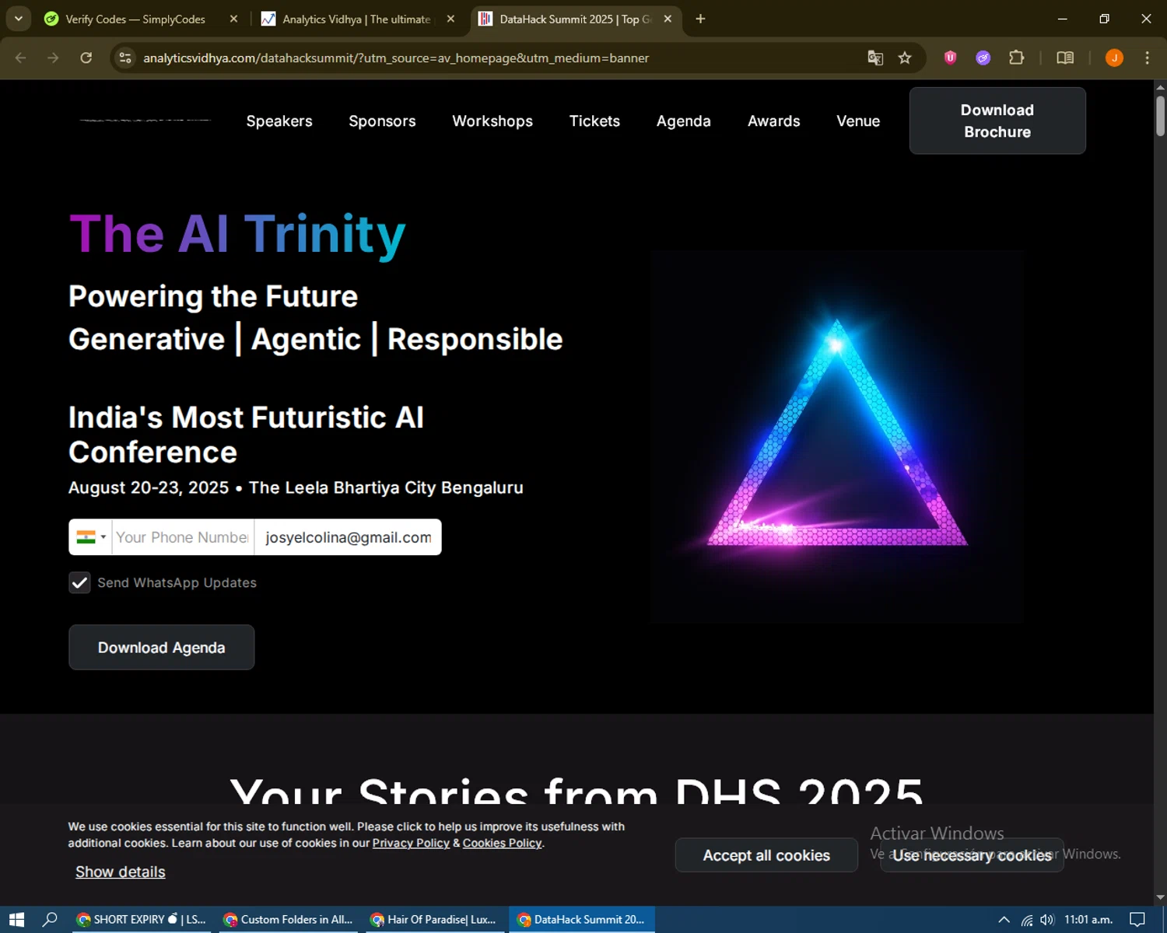Screen dimensions: 1167x933
Task: Open the purple round extension icon
Action: pyautogui.click(x=983, y=58)
